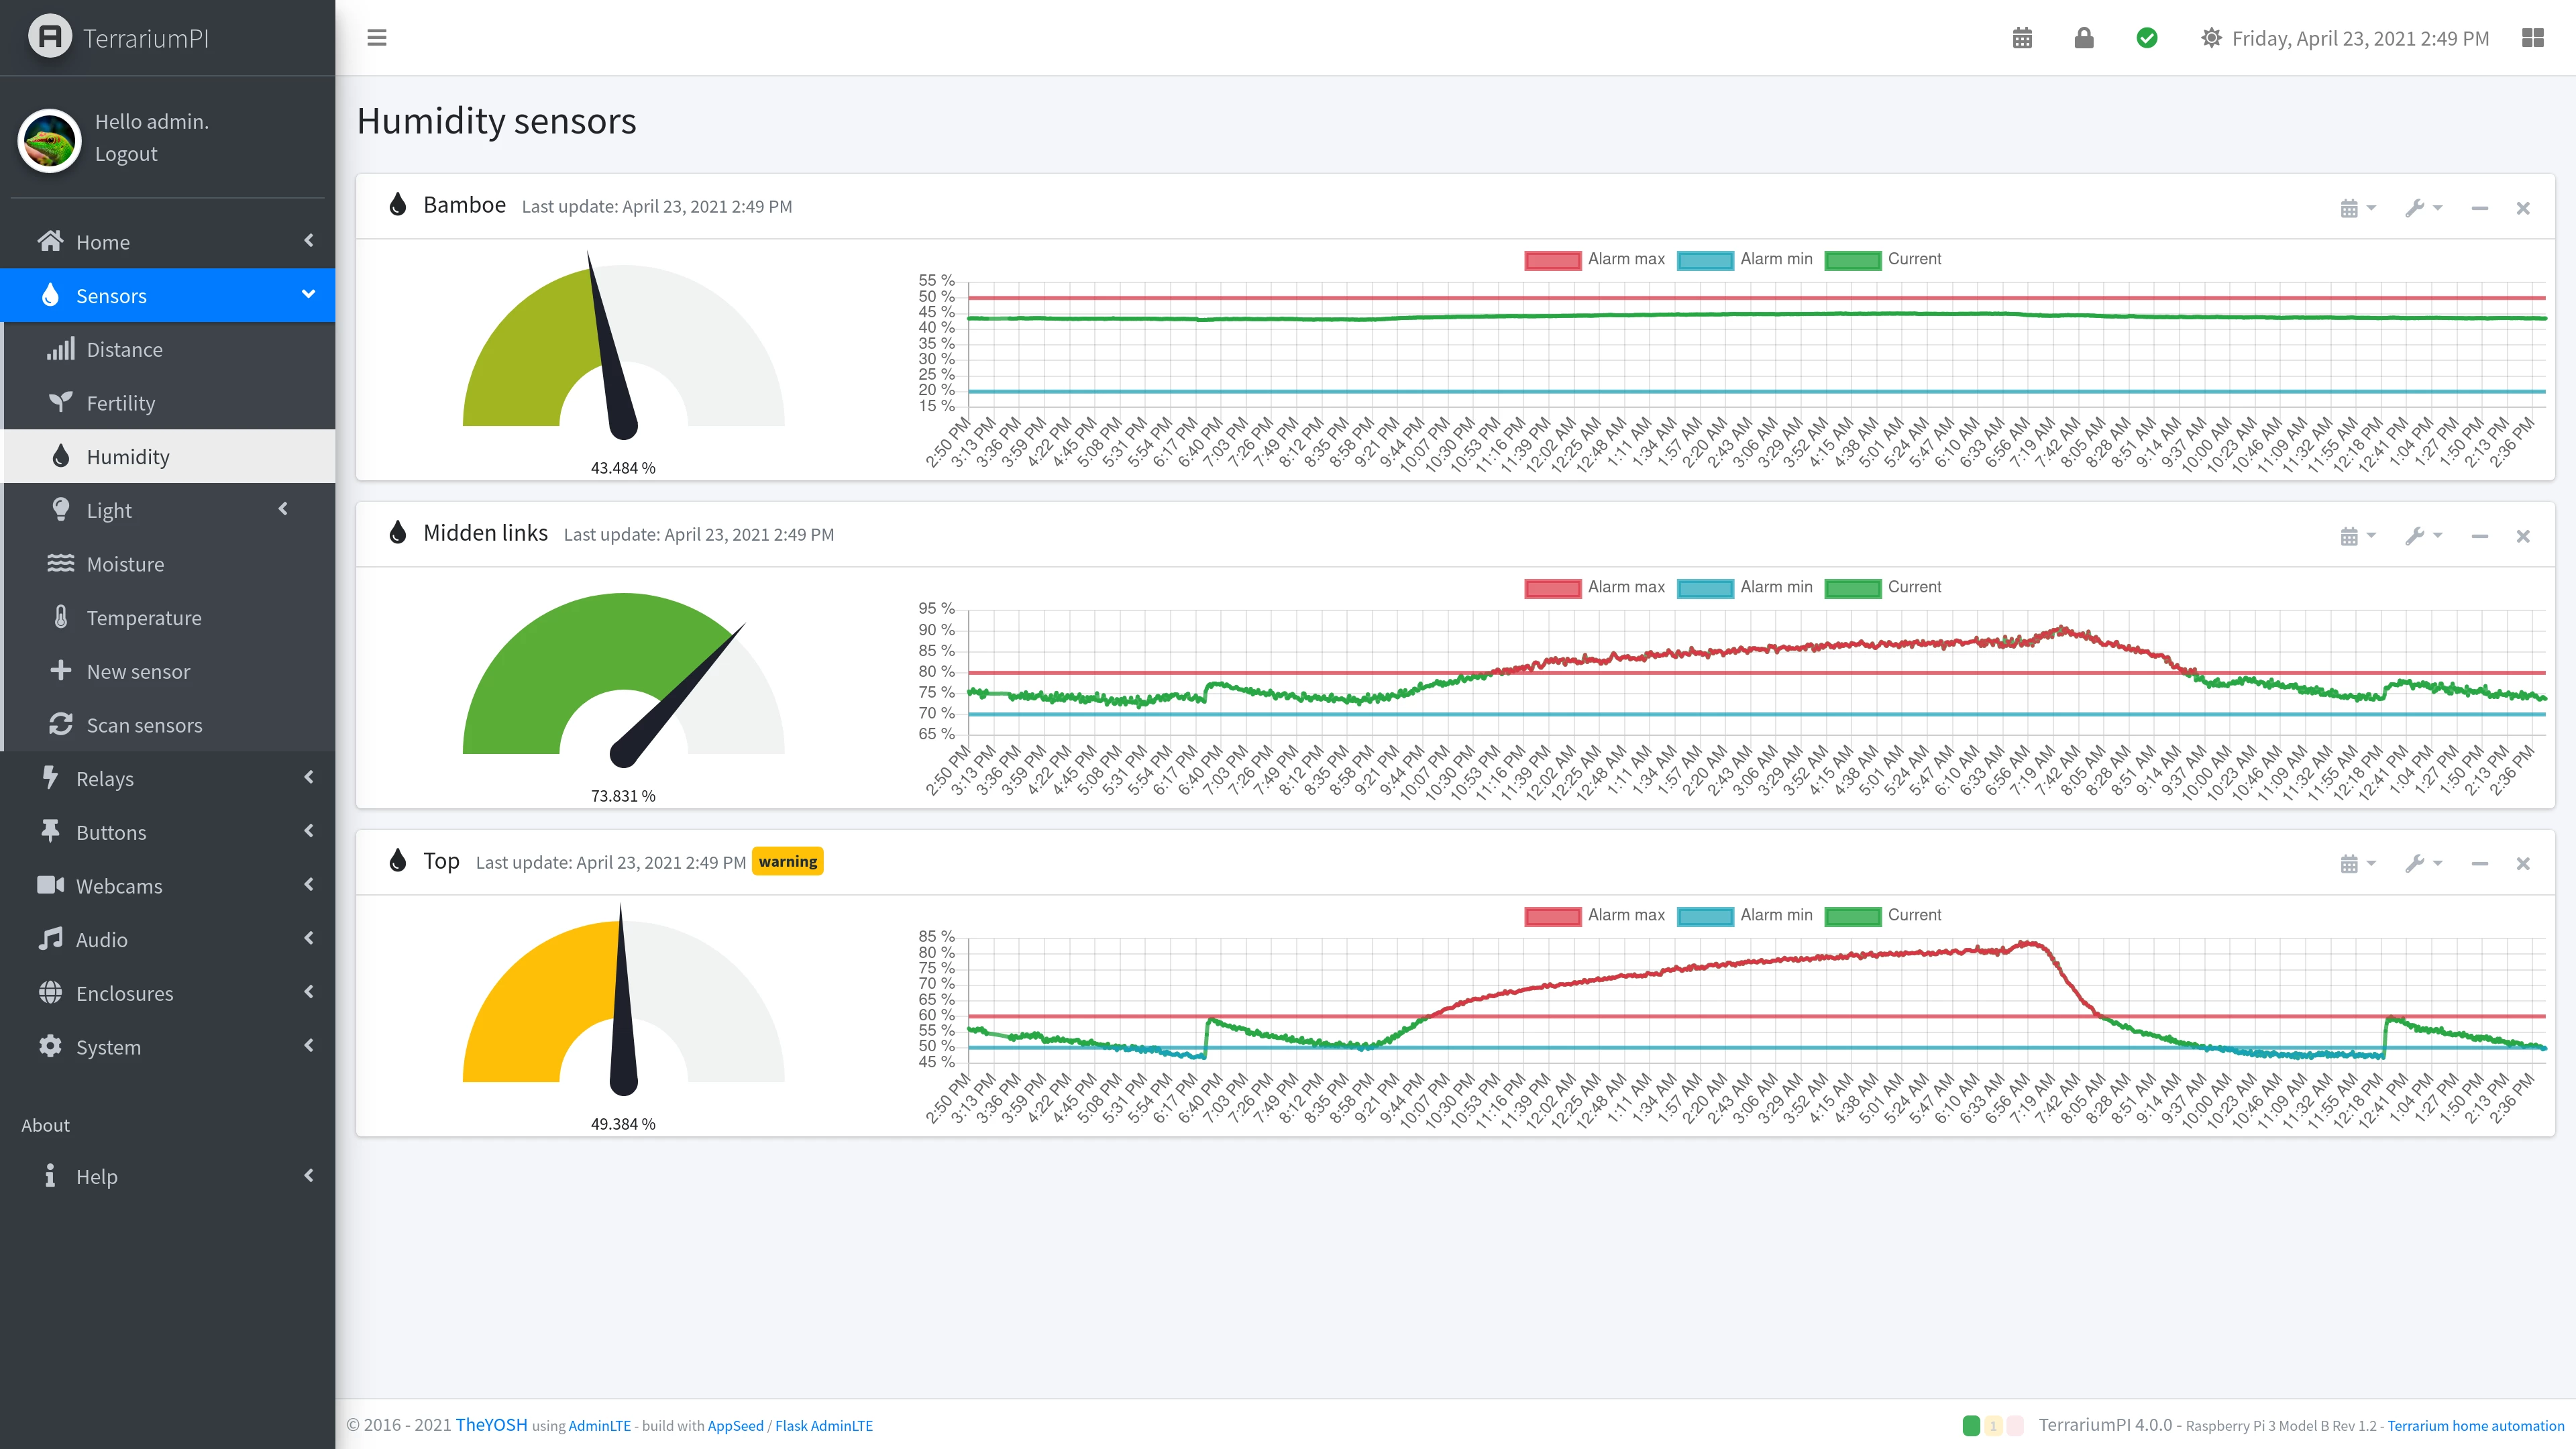Image resolution: width=2576 pixels, height=1449 pixels.
Task: Click the dashboard grid icon top right
Action: click(2533, 38)
